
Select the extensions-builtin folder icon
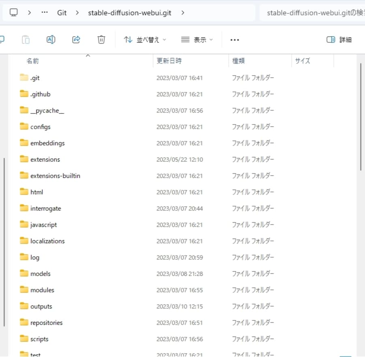(24, 175)
